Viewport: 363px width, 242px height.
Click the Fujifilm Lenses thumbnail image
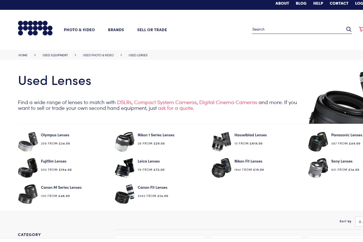28,168
